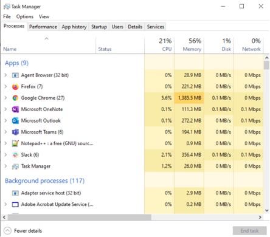
Task: Select the Apps (9) group header
Action: point(16,63)
